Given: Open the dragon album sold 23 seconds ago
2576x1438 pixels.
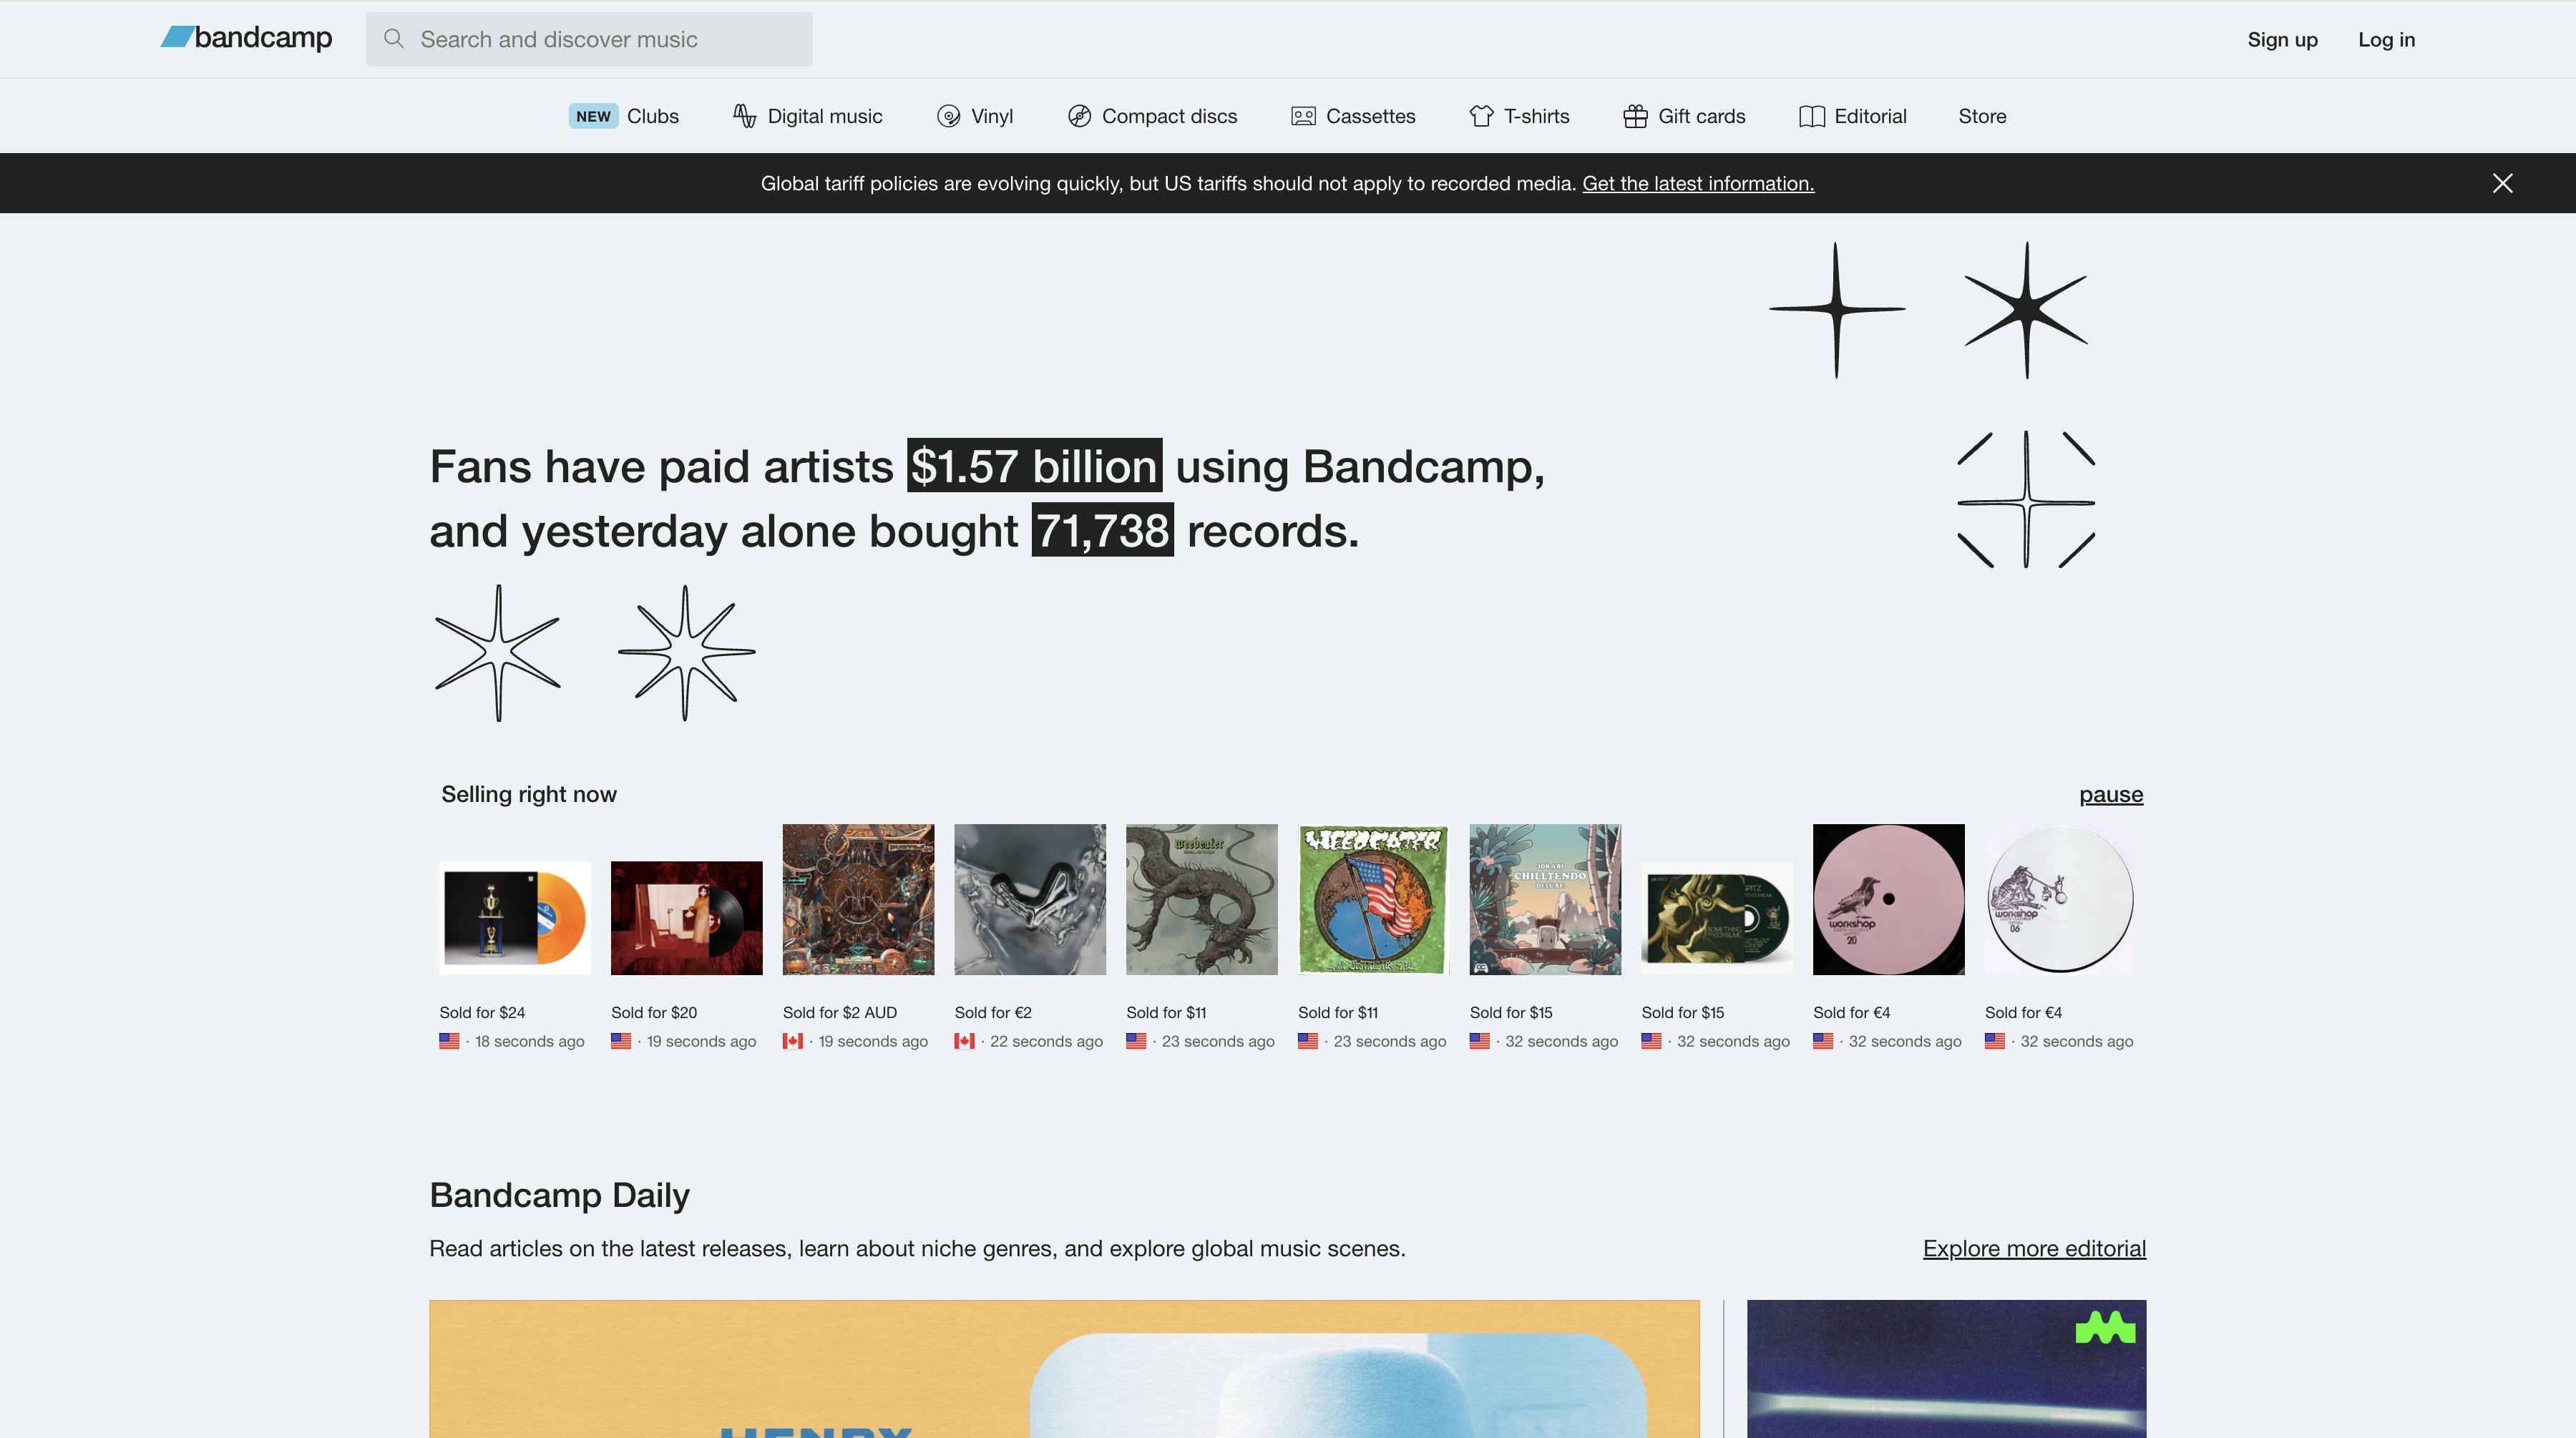Looking at the screenshot, I should [1202, 899].
